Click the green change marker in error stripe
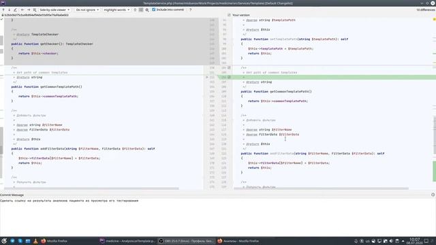Viewport: 436px width, 245px height. [435, 171]
